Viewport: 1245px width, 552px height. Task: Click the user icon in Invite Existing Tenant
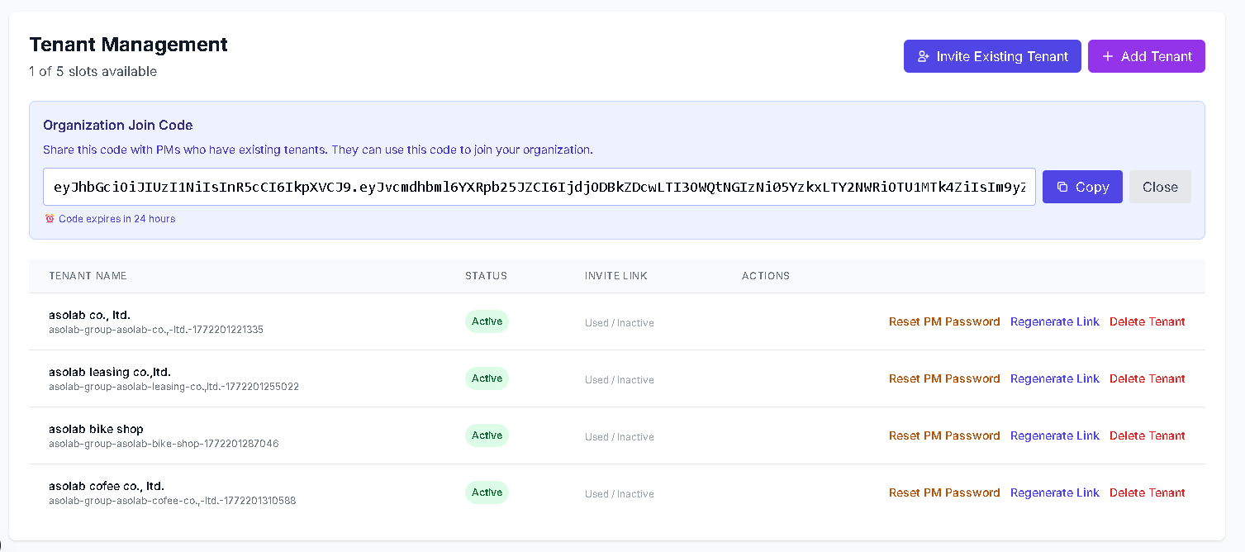pos(924,56)
